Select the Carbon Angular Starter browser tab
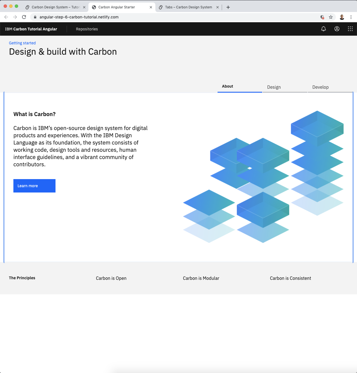 pyautogui.click(x=122, y=7)
